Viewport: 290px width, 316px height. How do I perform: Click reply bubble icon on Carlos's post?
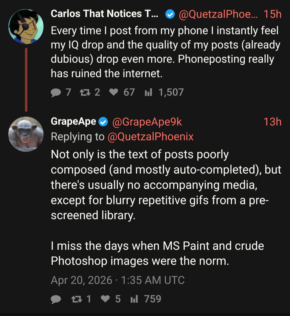56,93
